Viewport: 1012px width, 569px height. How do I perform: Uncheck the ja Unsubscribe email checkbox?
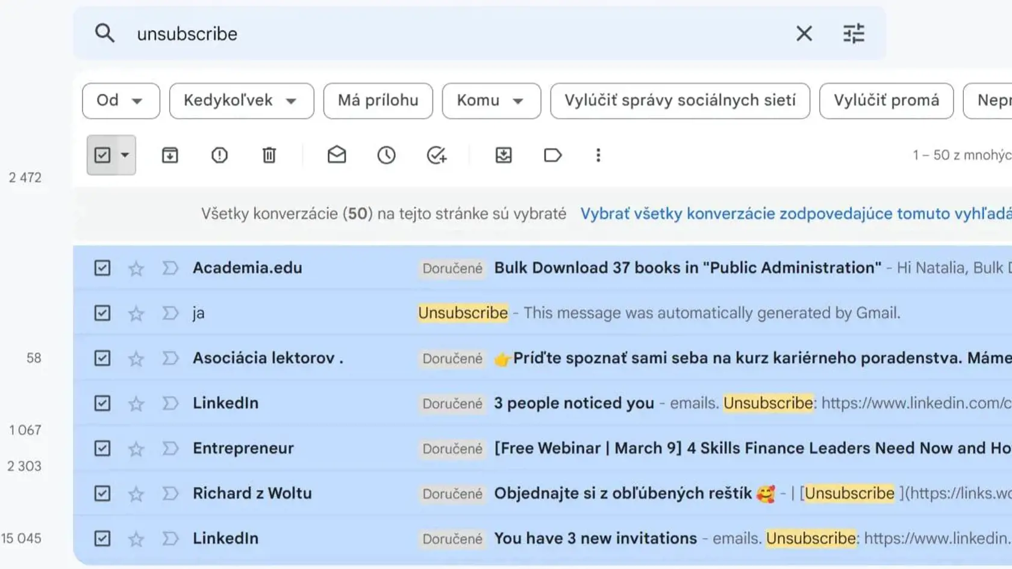click(x=102, y=313)
